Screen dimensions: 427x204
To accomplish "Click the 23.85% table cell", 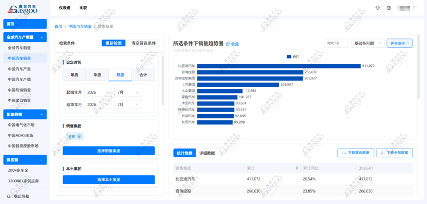I will click(x=309, y=191).
